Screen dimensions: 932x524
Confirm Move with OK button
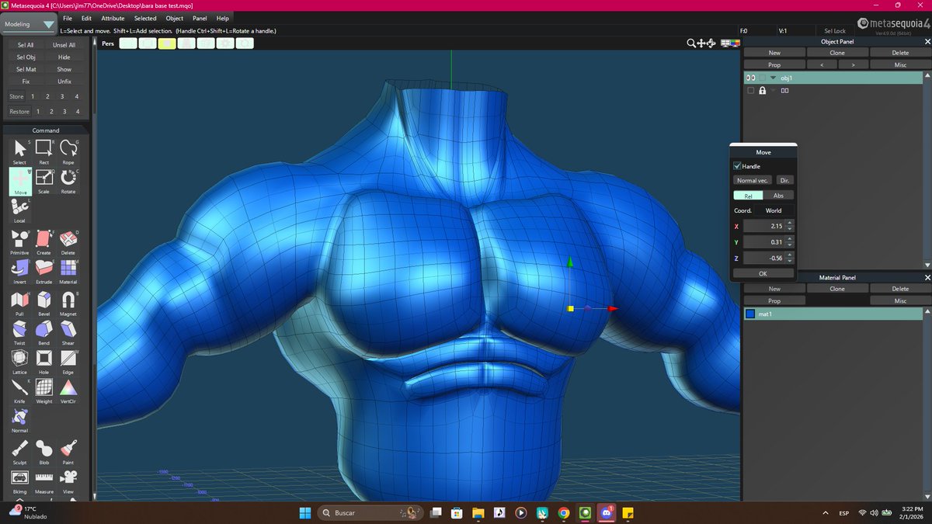(763, 273)
